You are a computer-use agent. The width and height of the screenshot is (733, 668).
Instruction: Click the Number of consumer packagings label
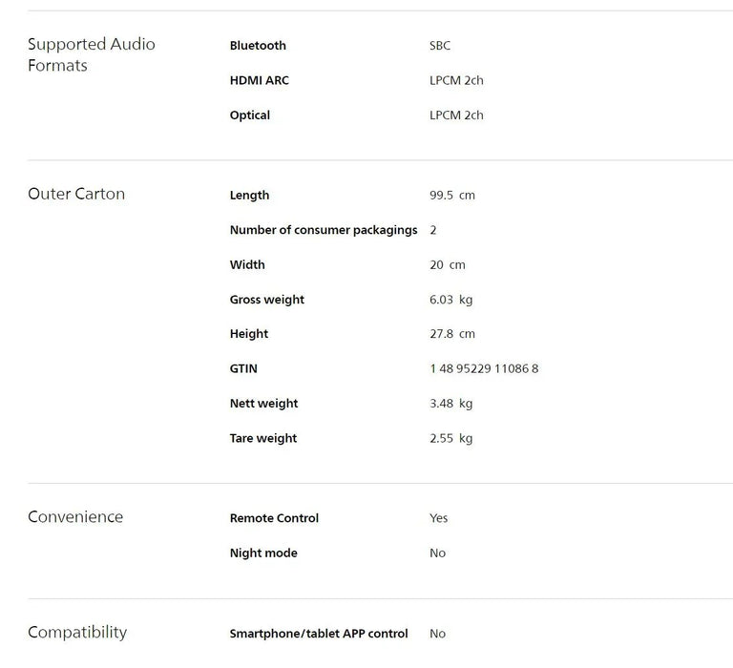[x=324, y=230]
